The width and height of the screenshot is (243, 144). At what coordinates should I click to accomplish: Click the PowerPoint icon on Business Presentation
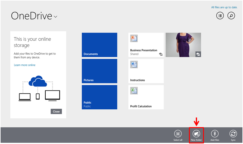(134, 39)
